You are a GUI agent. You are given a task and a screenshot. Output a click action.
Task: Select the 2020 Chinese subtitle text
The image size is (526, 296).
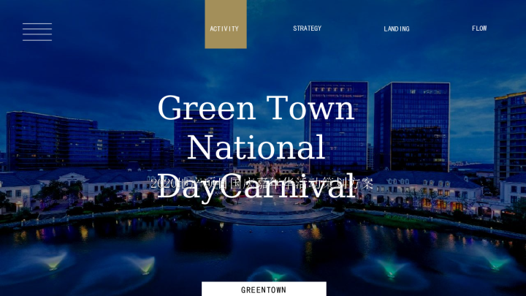point(262,183)
